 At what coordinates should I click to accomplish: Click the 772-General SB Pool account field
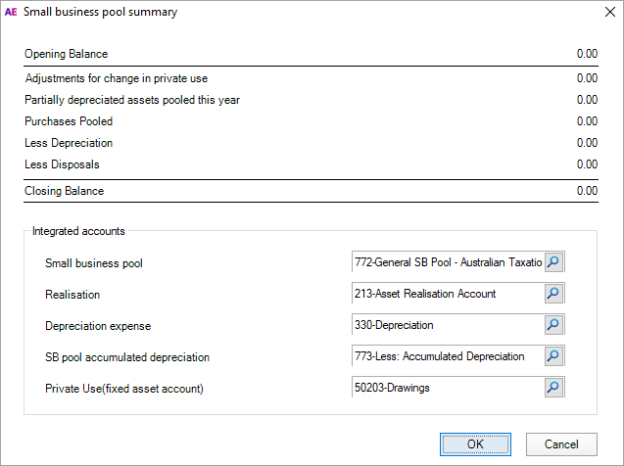pyautogui.click(x=447, y=262)
